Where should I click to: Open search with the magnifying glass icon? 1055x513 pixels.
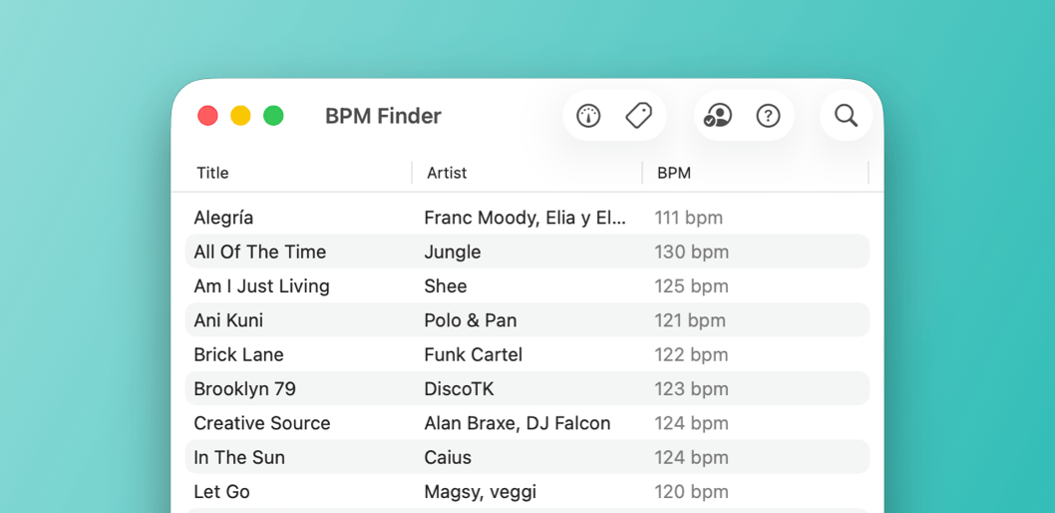[x=846, y=116]
